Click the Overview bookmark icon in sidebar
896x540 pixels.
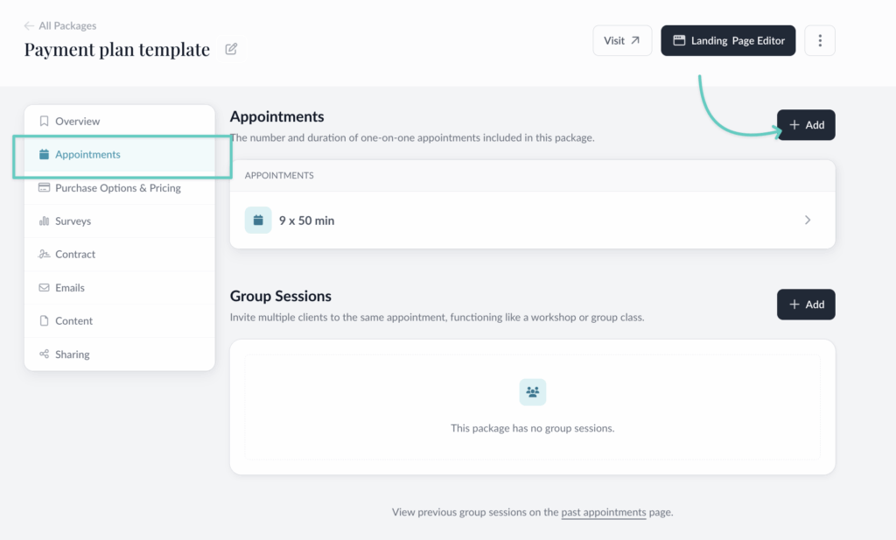coord(44,122)
